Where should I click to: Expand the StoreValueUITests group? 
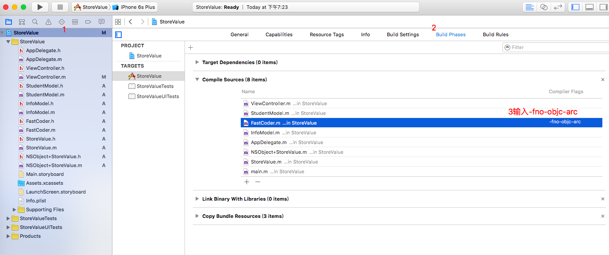(x=8, y=227)
